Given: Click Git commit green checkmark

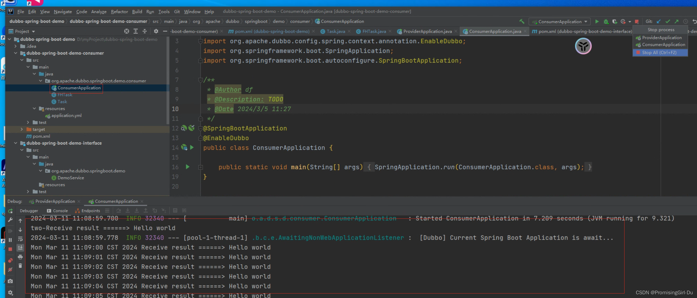Looking at the screenshot, I should [x=668, y=21].
